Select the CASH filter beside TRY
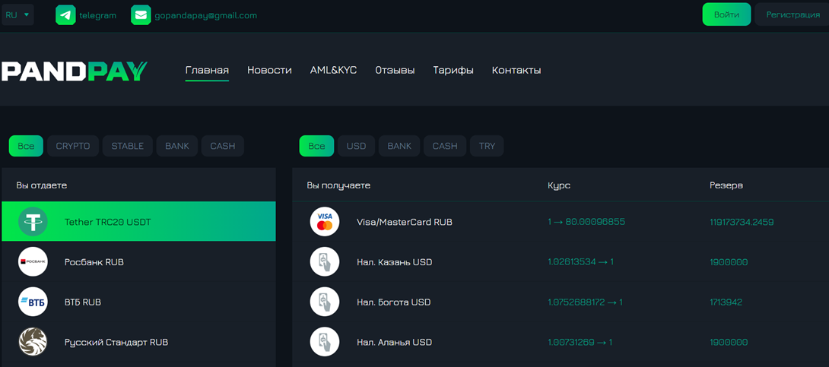 pyautogui.click(x=445, y=147)
